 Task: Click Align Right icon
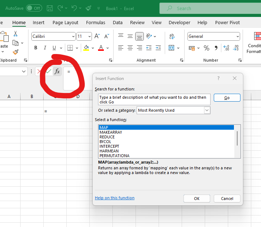point(139,48)
